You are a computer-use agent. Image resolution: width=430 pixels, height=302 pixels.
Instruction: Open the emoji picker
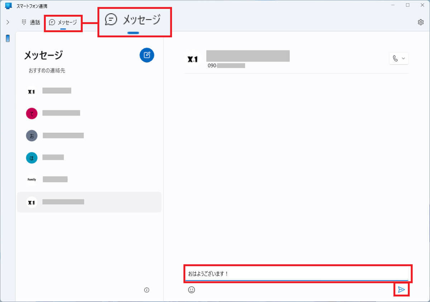(x=192, y=290)
